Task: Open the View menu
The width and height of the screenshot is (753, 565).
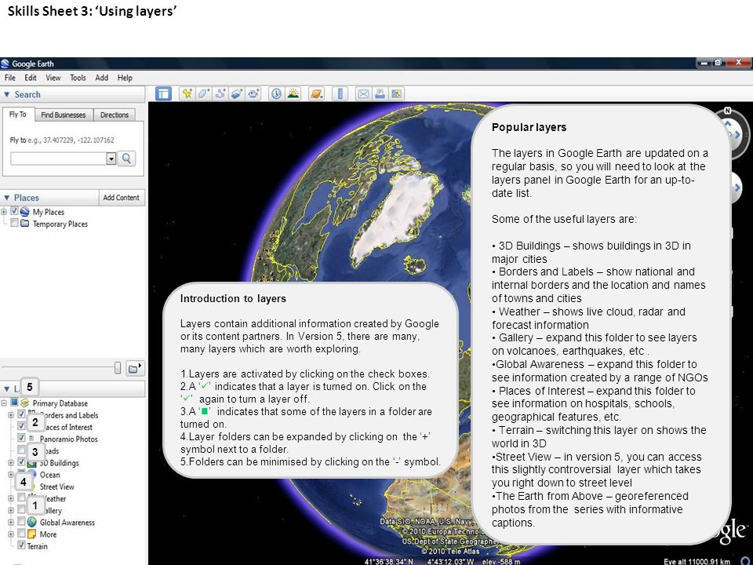Action: (53, 78)
